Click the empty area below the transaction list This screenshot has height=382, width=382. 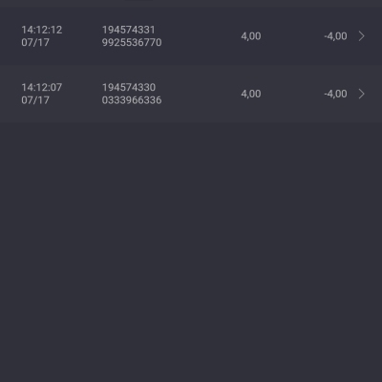pyautogui.click(x=191, y=252)
